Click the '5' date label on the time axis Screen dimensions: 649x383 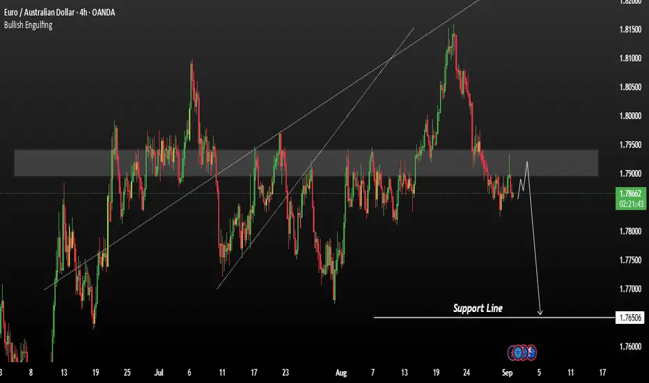[x=539, y=373]
